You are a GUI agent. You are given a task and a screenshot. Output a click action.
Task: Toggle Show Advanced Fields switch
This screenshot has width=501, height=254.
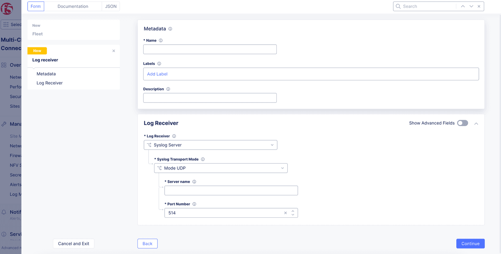[x=462, y=123]
